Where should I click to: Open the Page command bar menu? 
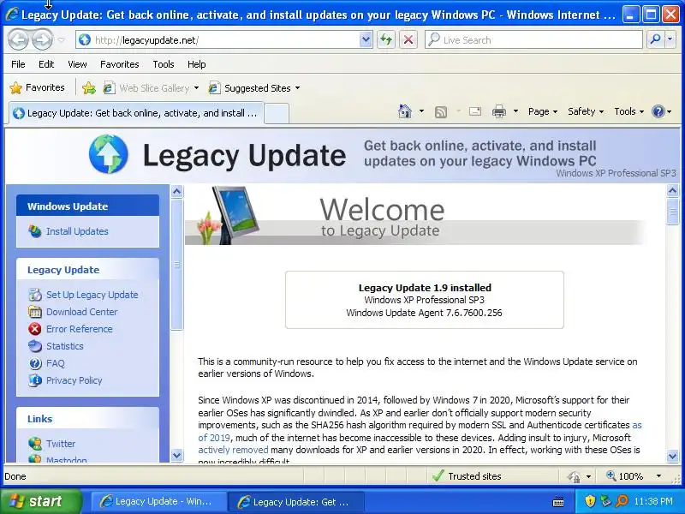[543, 111]
